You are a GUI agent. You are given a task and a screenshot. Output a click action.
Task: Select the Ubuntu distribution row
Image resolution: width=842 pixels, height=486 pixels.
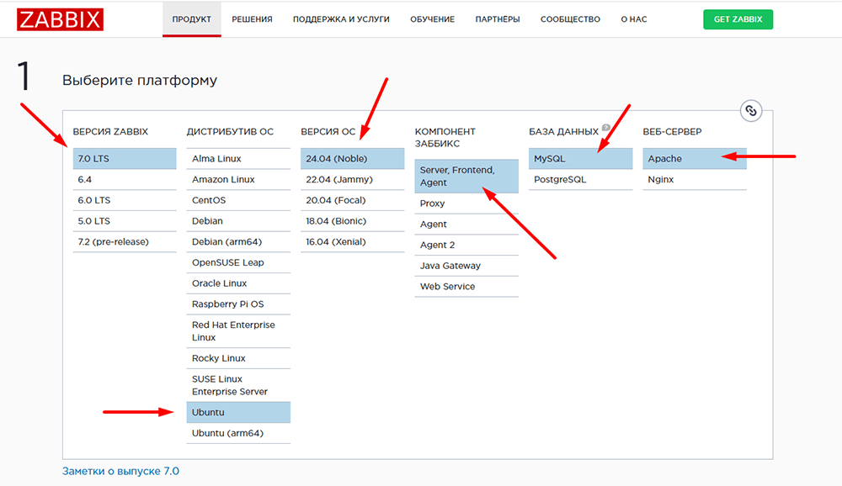[238, 413]
